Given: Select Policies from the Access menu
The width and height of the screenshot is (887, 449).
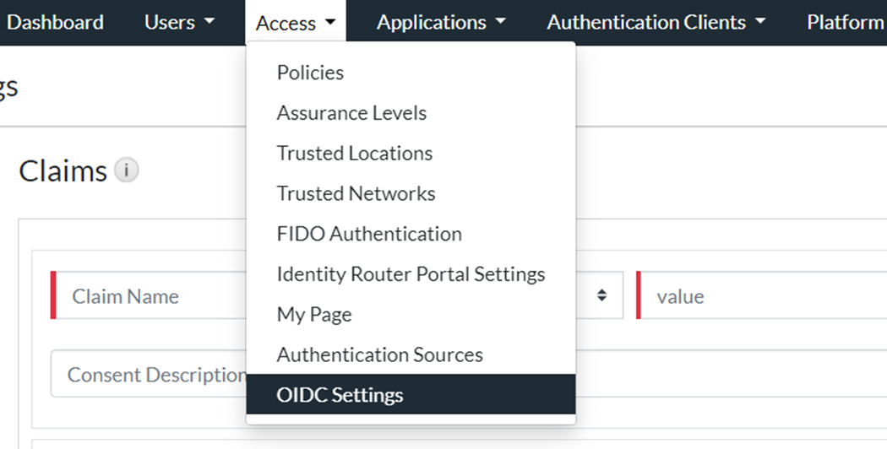Looking at the screenshot, I should 310,73.
